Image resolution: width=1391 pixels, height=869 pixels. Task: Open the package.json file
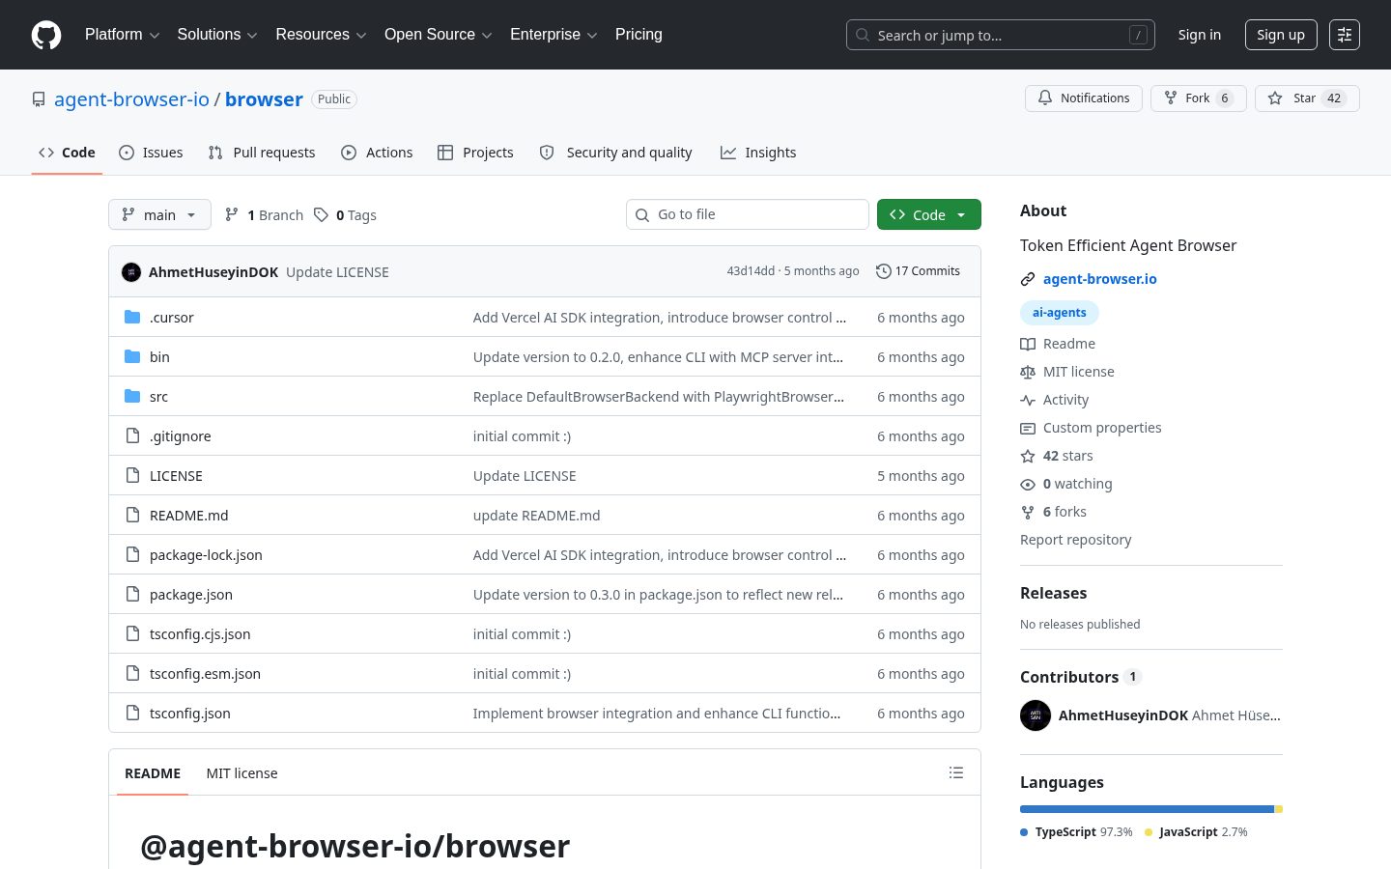click(191, 595)
